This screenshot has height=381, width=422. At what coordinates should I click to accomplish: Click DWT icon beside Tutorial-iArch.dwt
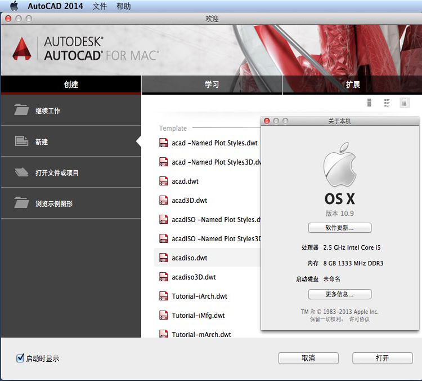(163, 296)
